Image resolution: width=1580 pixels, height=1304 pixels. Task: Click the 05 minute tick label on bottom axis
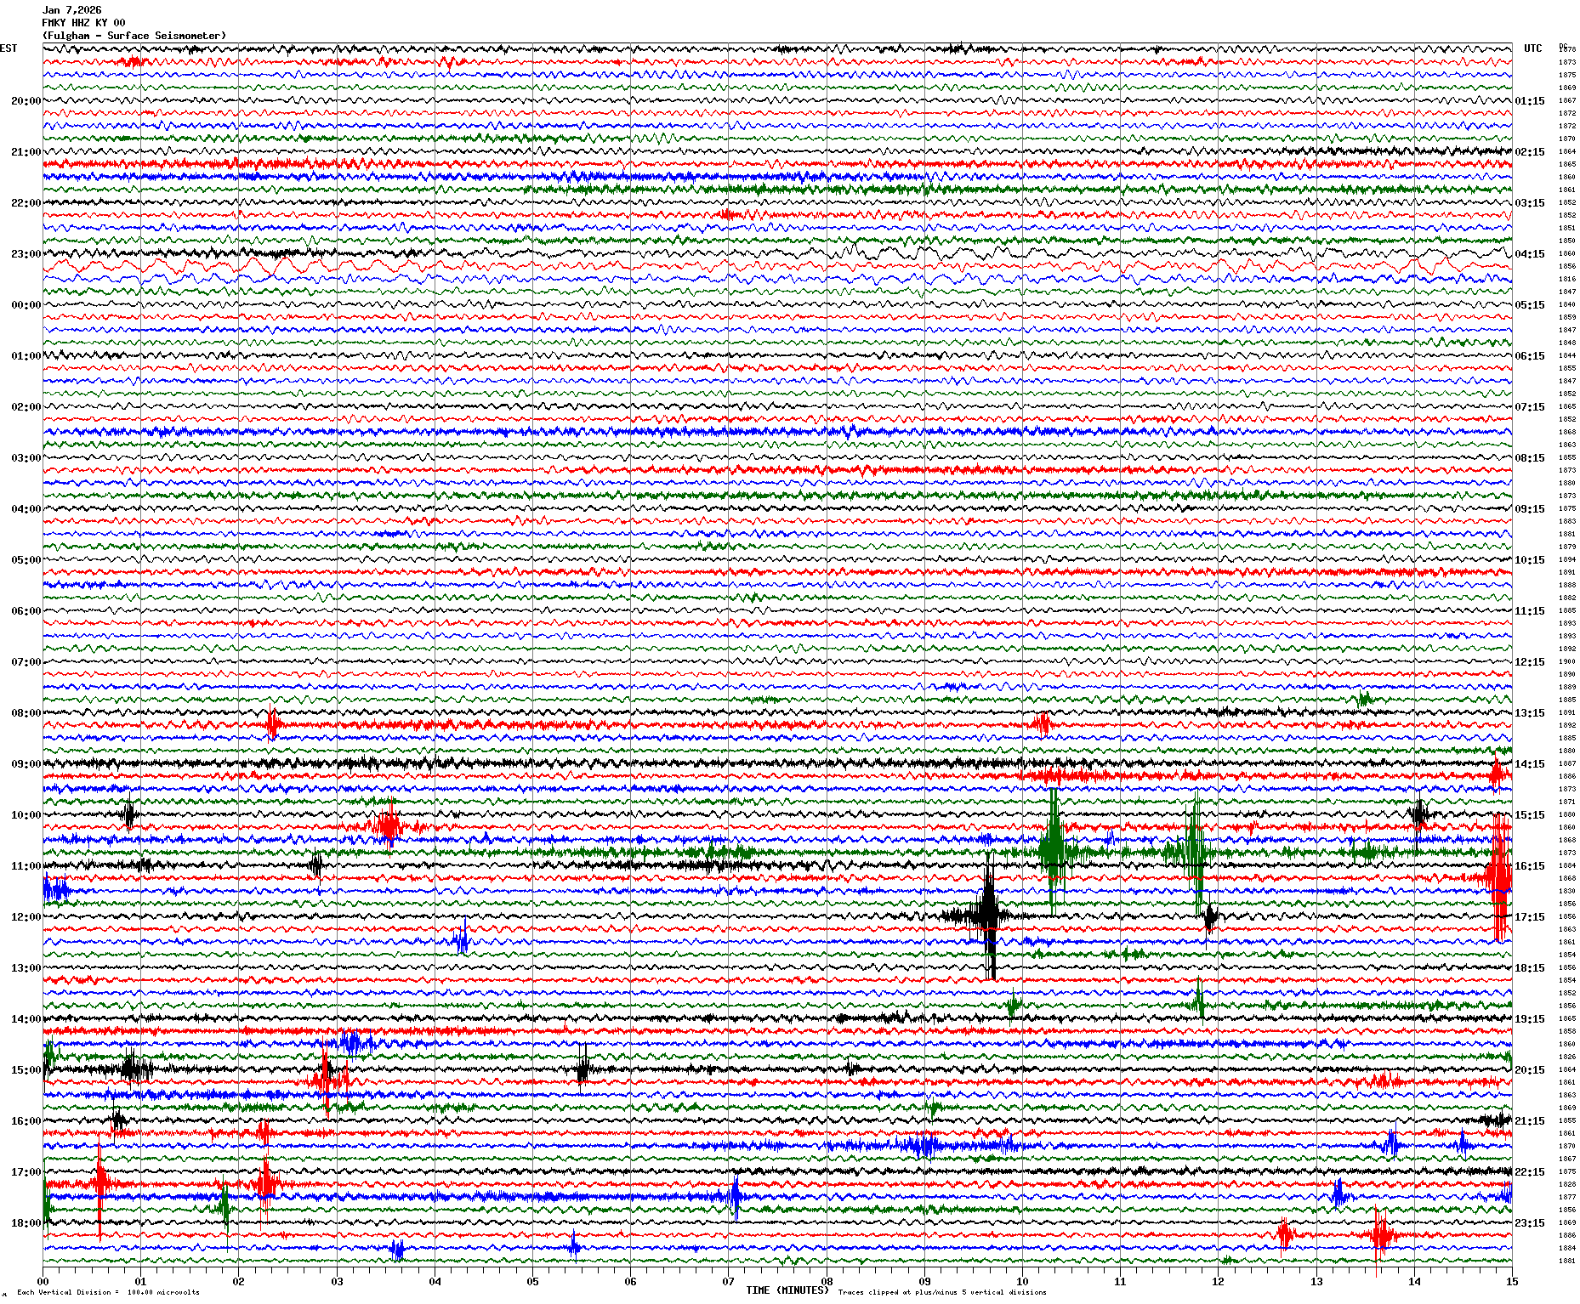[532, 1282]
